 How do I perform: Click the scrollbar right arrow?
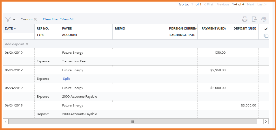266,121
